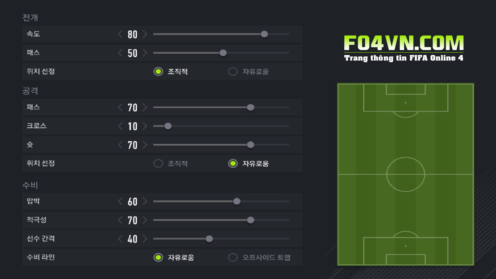The image size is (496, 279).
Task: Decrease 선수 간격 value with left arrow
Action: click(x=120, y=239)
